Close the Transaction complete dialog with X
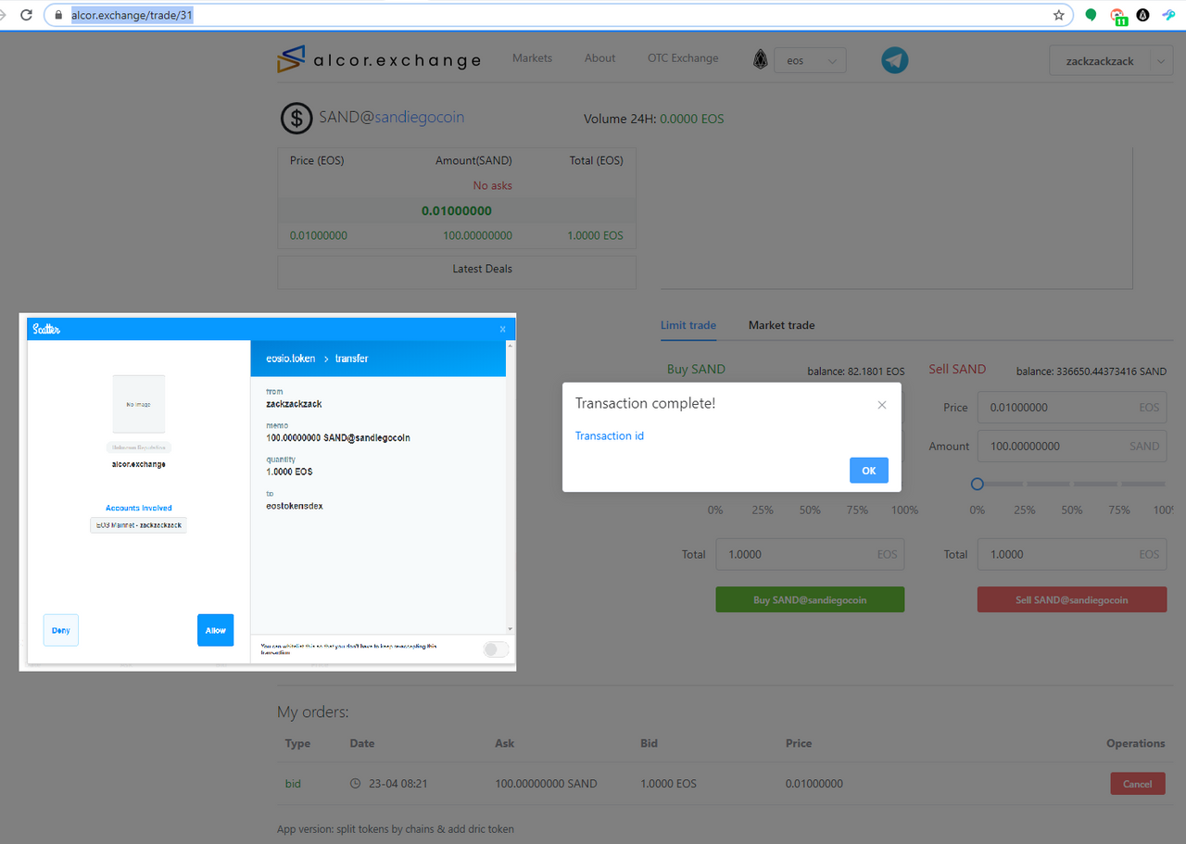1186x844 pixels. coord(881,405)
